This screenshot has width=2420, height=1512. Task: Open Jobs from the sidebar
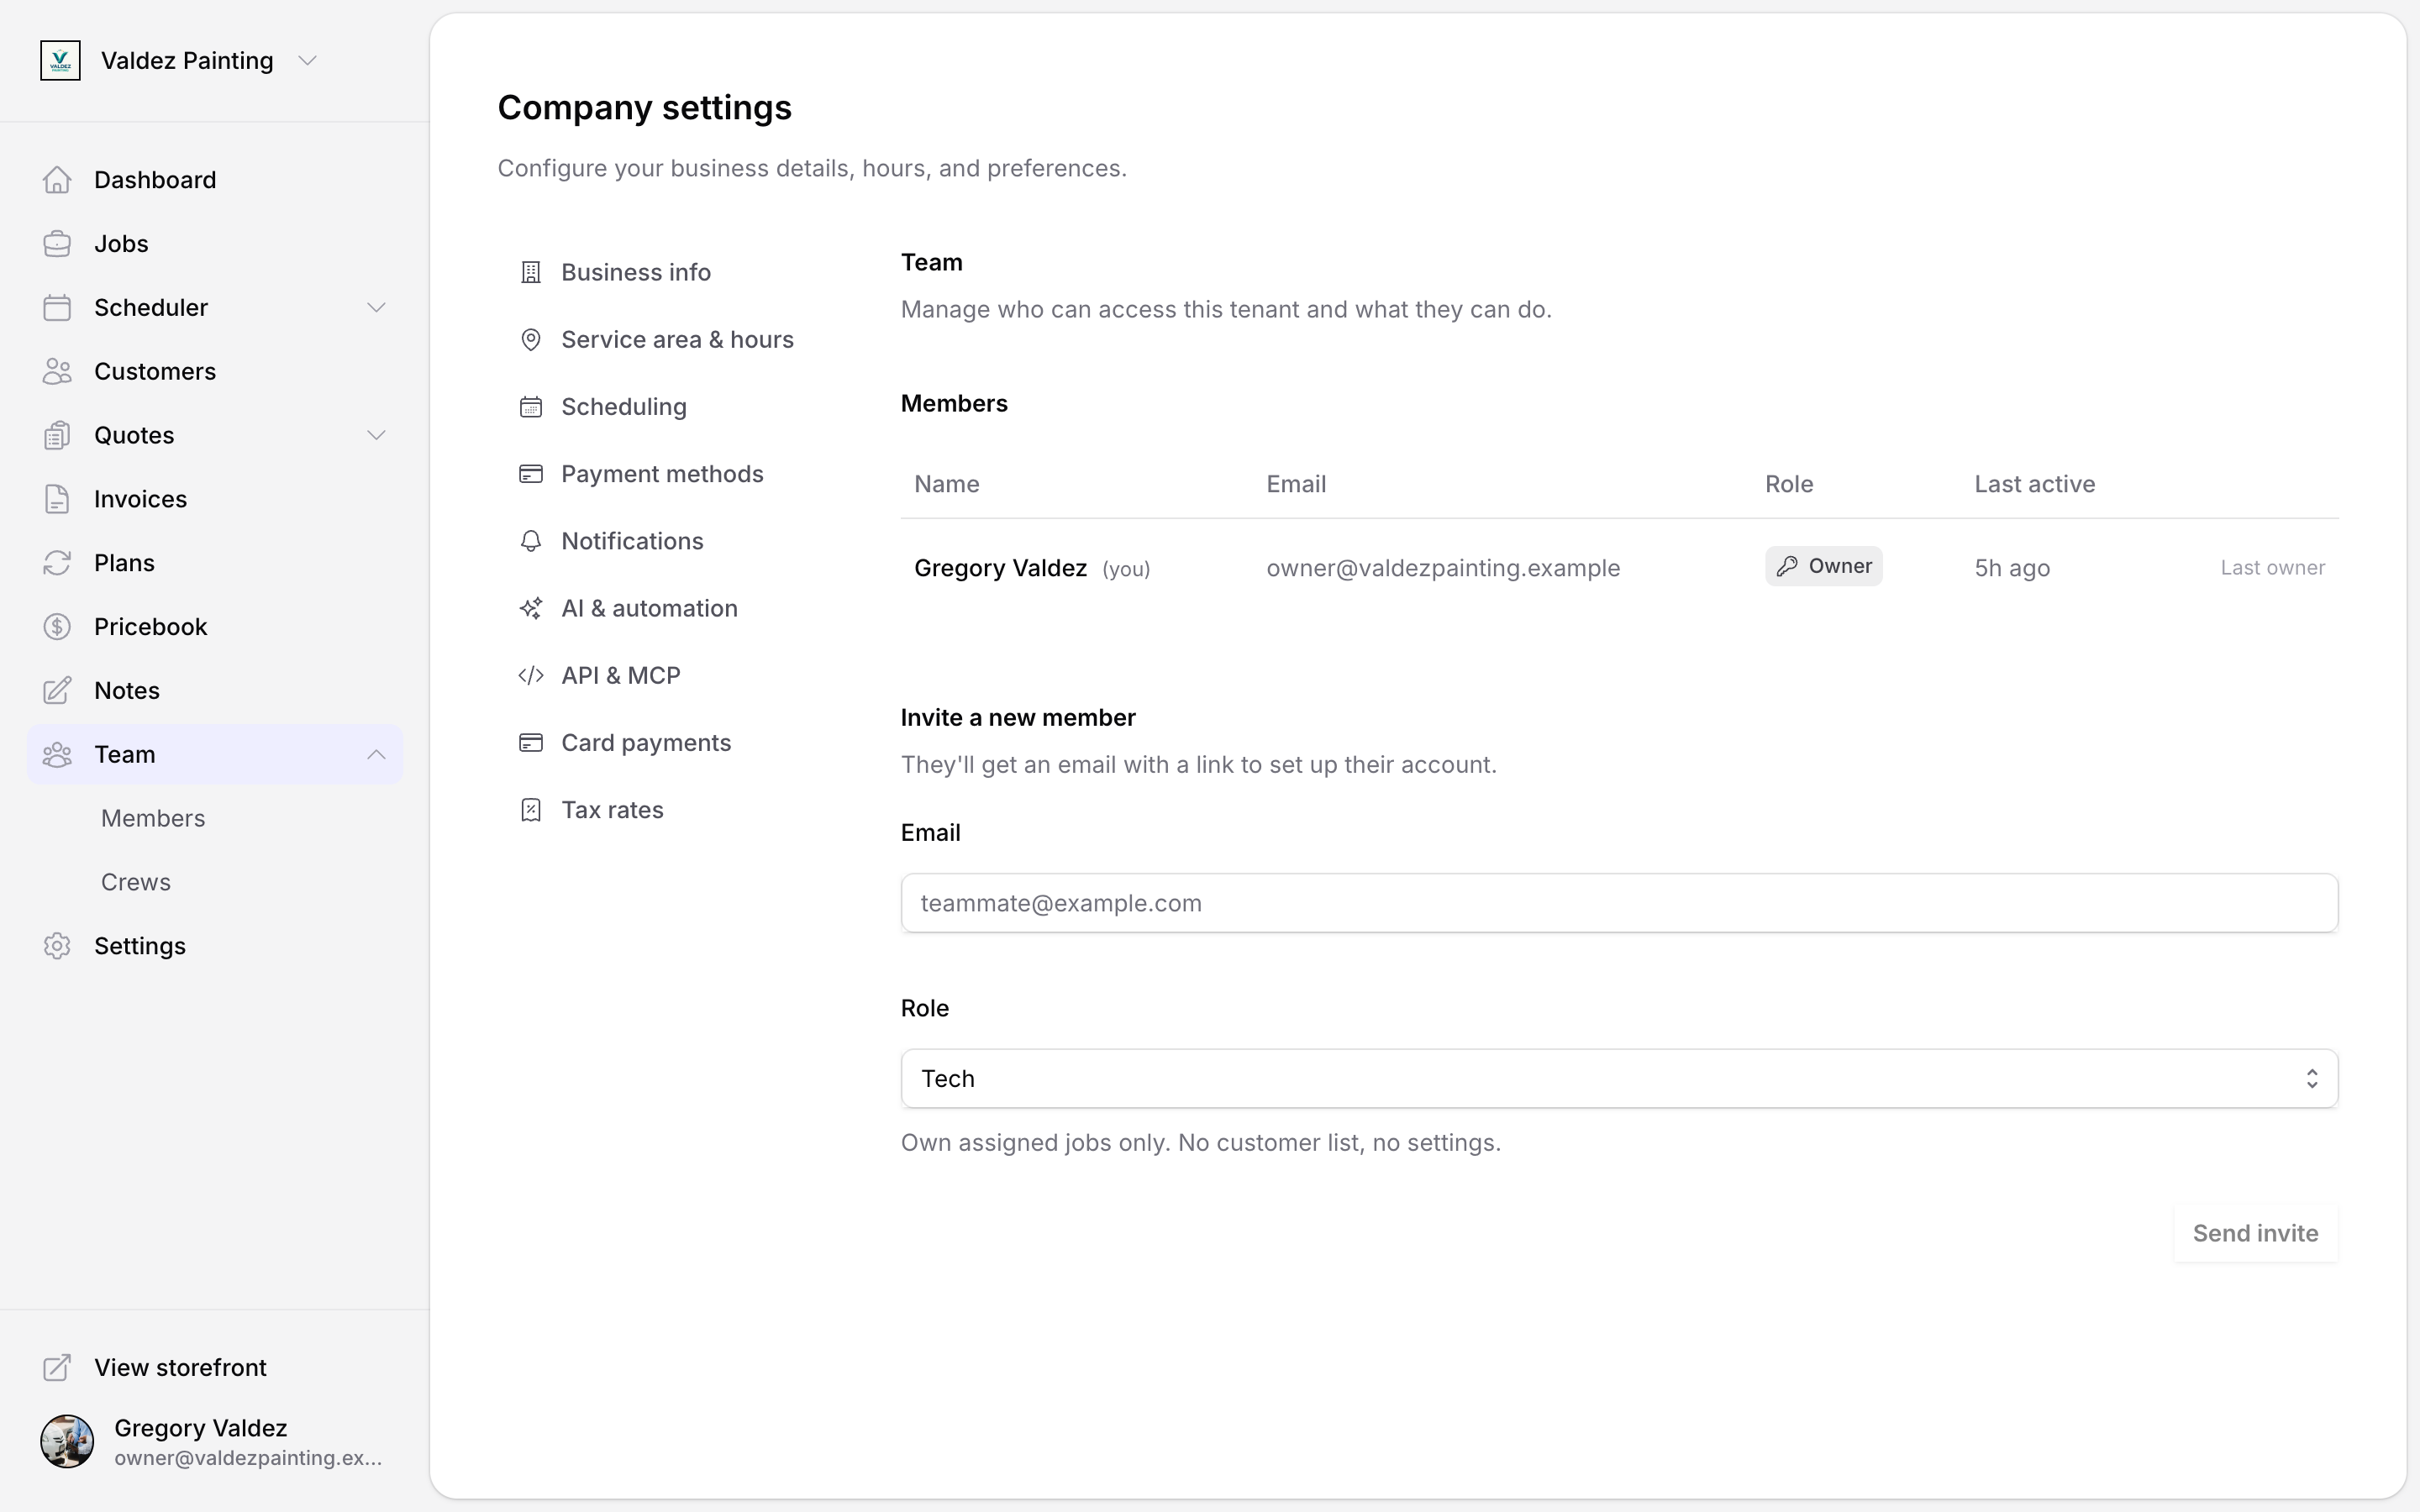(x=215, y=244)
